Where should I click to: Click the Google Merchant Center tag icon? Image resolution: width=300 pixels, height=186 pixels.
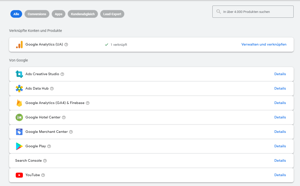(19, 132)
